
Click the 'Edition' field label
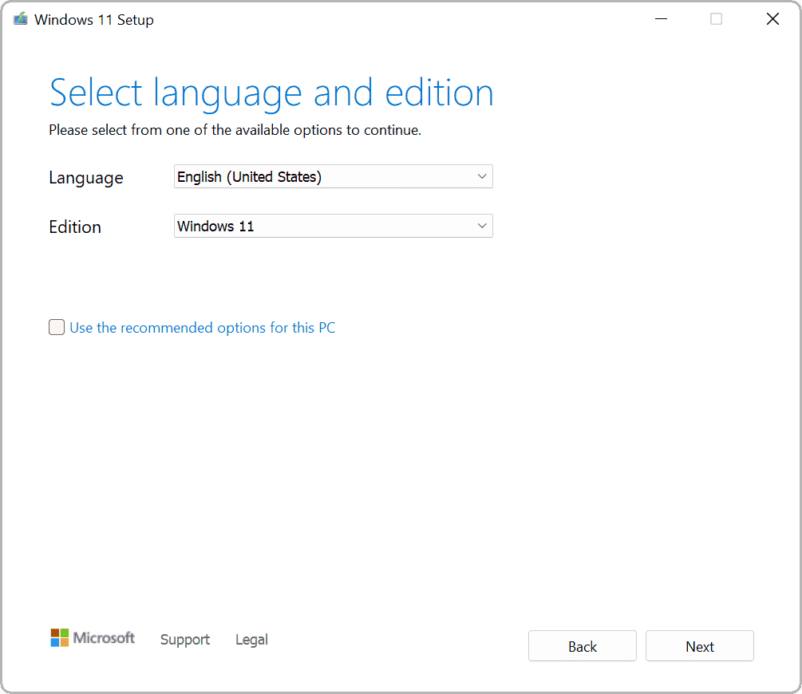click(x=75, y=227)
